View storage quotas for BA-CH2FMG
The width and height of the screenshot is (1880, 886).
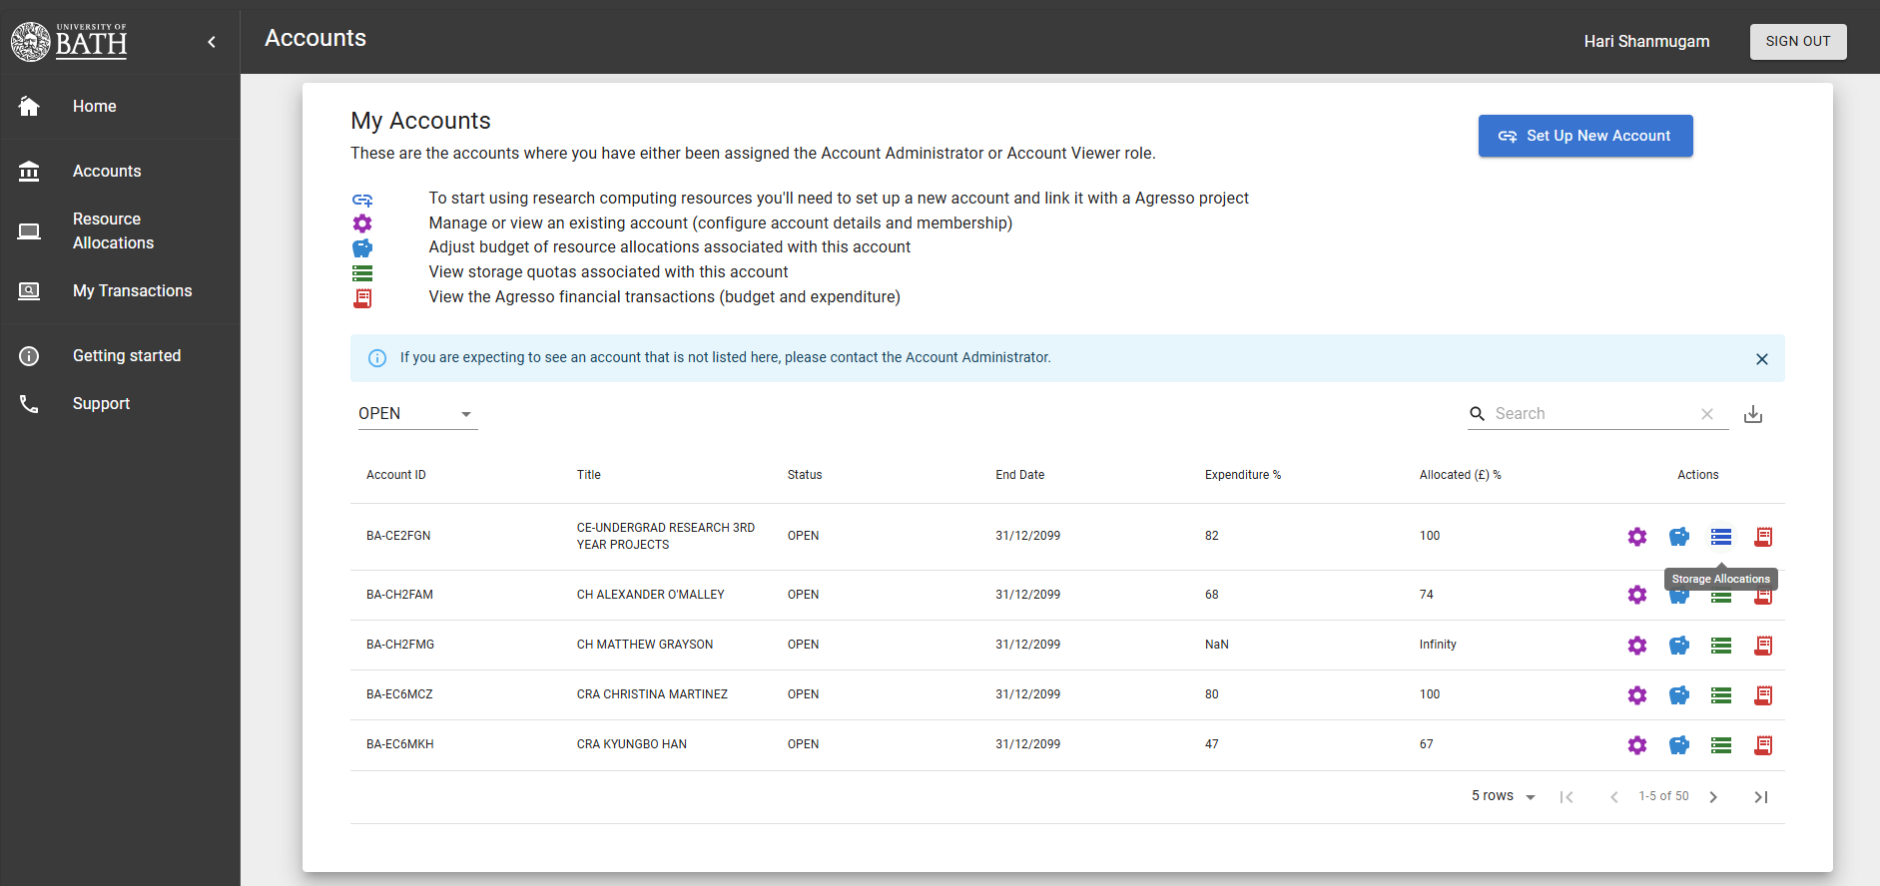pyautogui.click(x=1721, y=646)
